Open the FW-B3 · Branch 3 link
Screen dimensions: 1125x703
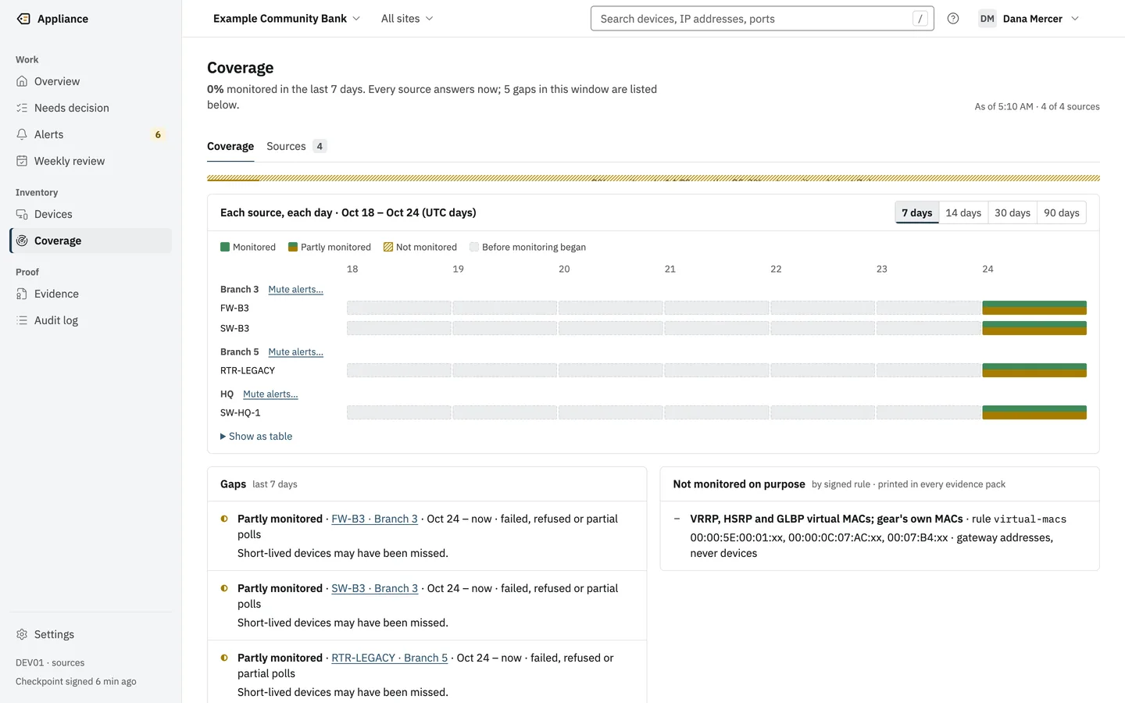pyautogui.click(x=374, y=519)
